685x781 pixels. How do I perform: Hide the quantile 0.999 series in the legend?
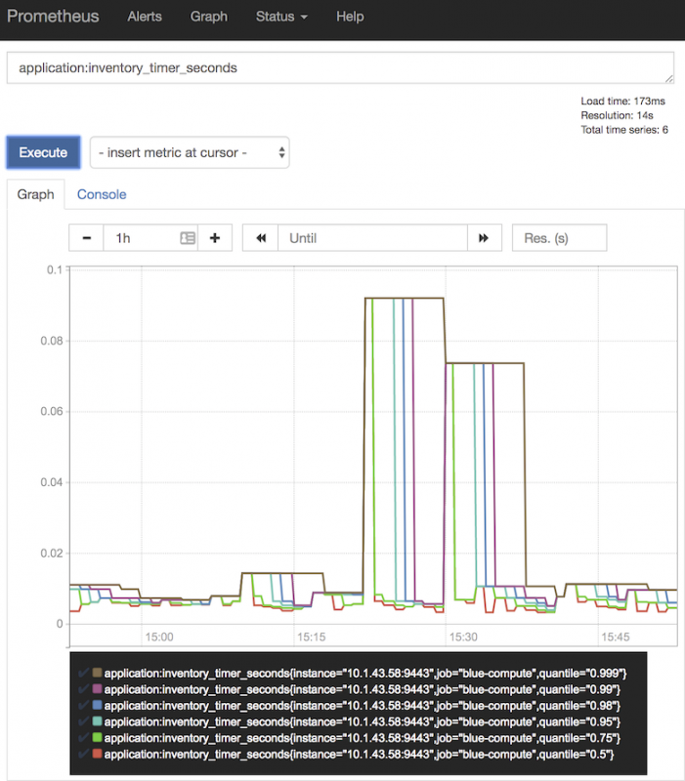click(x=81, y=673)
